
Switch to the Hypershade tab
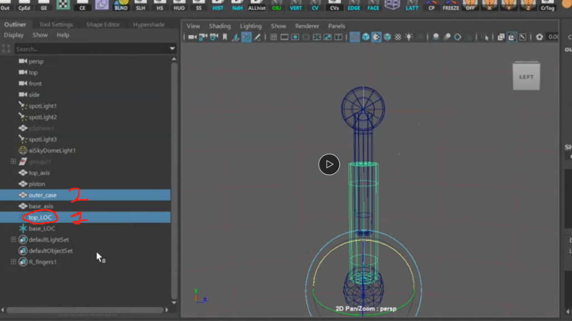click(x=149, y=25)
